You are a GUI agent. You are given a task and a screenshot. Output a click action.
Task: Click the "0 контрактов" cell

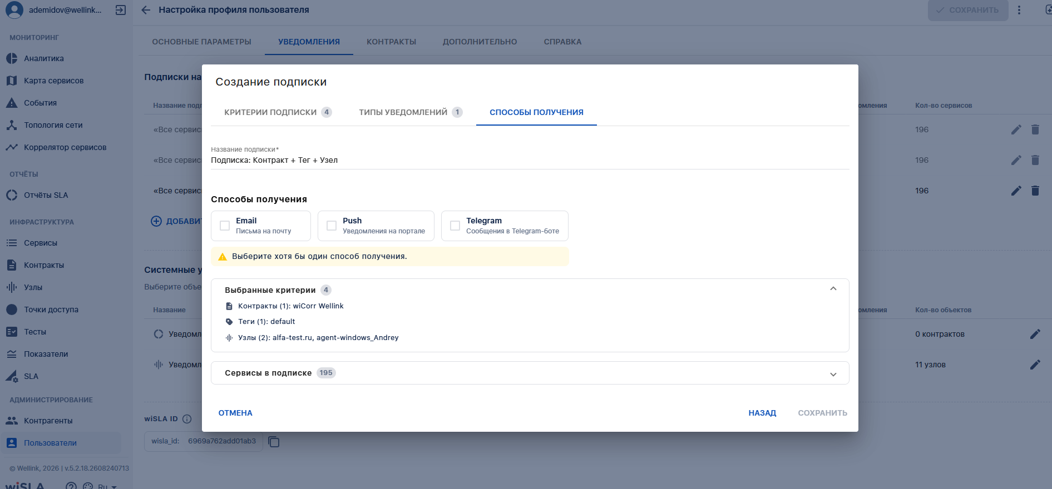coord(940,334)
